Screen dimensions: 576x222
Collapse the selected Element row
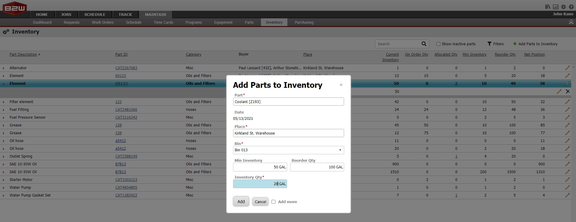[x=4, y=84]
